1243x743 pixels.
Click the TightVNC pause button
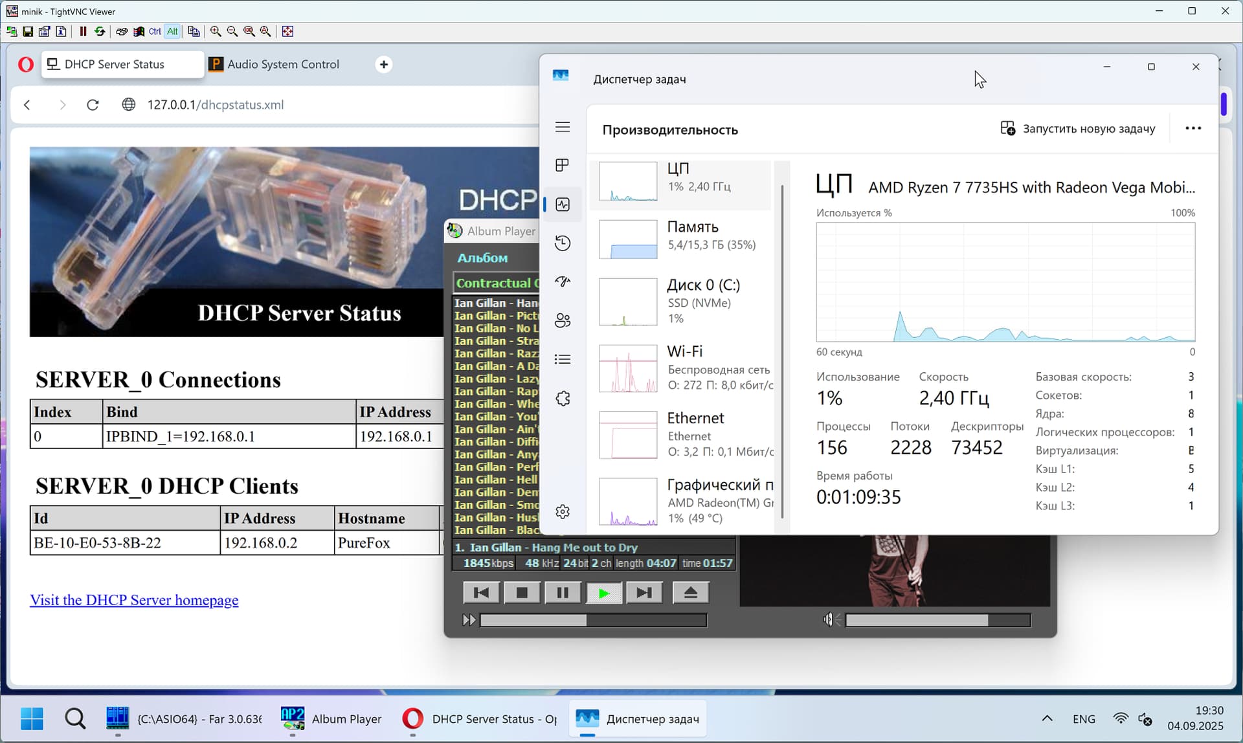pyautogui.click(x=83, y=31)
